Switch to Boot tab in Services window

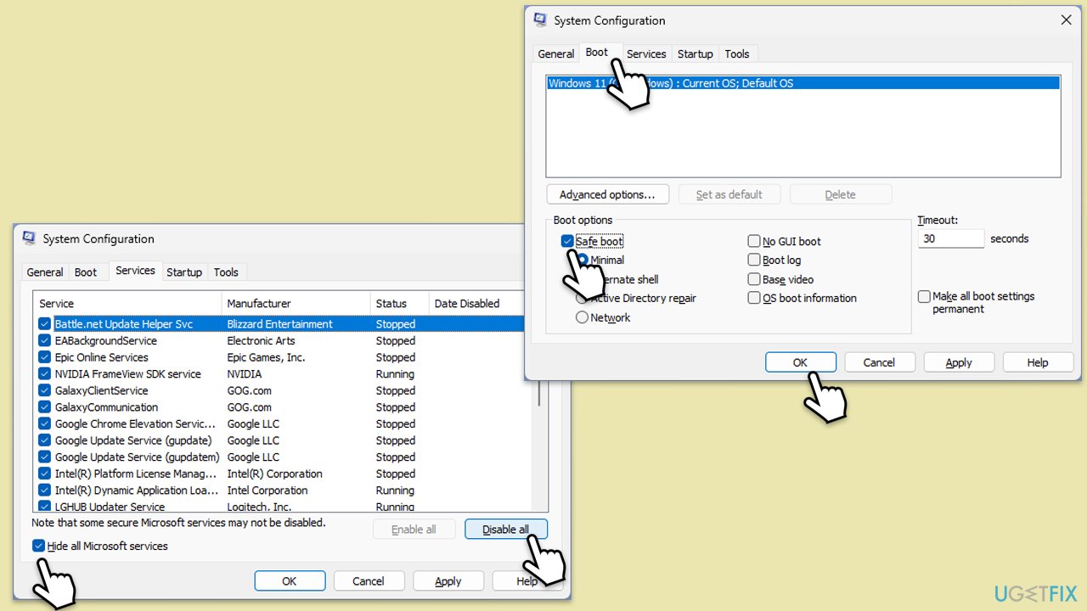(x=86, y=272)
